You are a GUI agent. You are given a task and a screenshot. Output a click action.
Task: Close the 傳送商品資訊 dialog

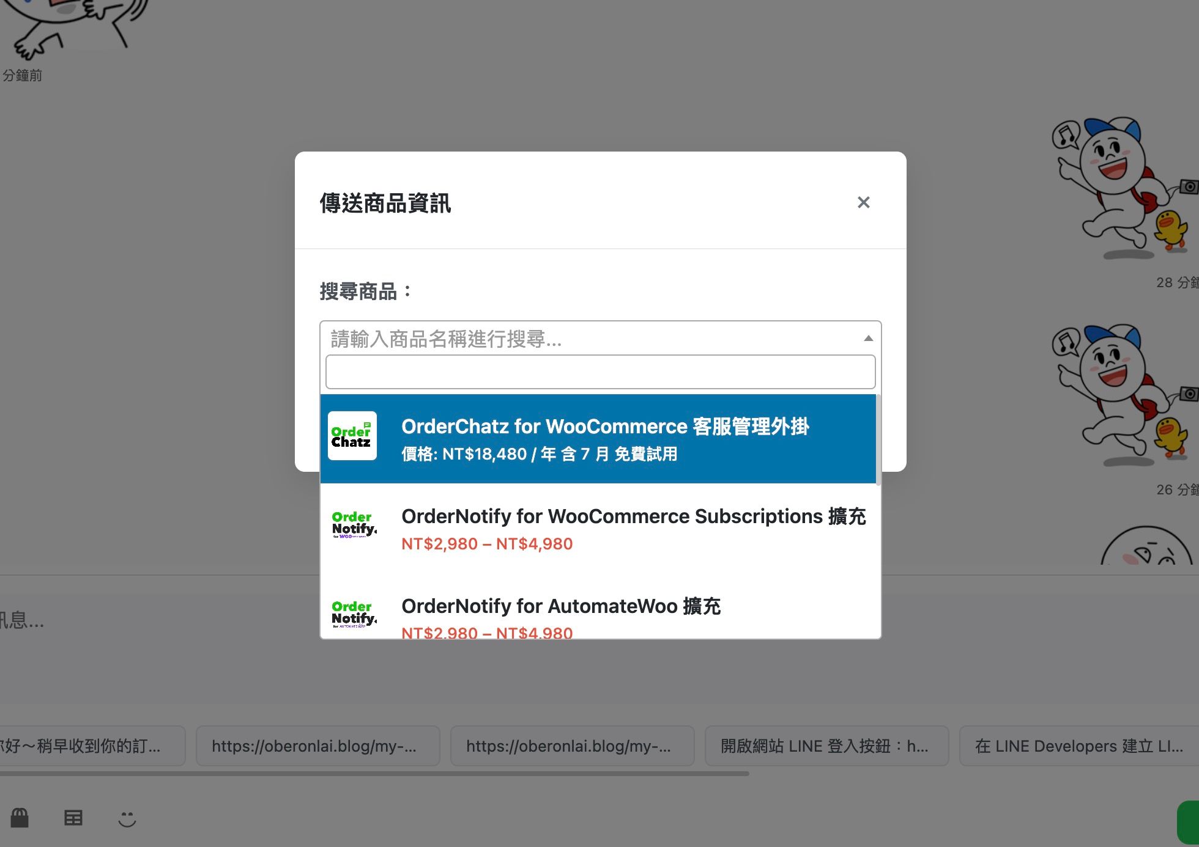click(x=863, y=202)
